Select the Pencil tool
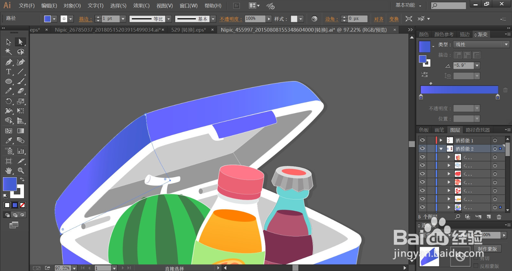 pyautogui.click(x=9, y=91)
